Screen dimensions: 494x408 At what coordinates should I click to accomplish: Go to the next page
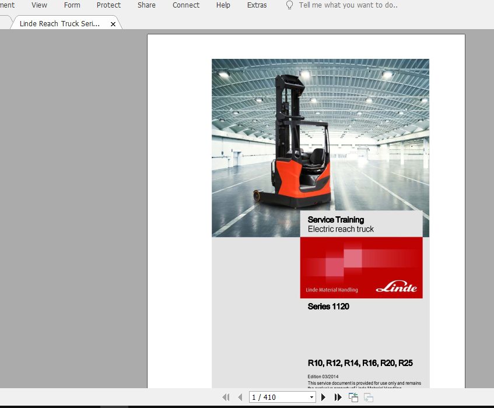[323, 398]
